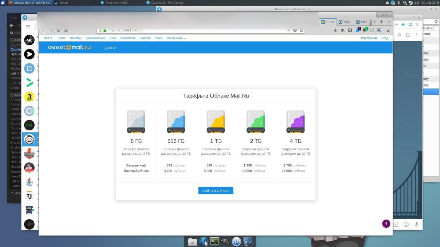Viewport: 440px width, 247px height.
Task: Click Telegram microphone record icon
Action: [416, 224]
